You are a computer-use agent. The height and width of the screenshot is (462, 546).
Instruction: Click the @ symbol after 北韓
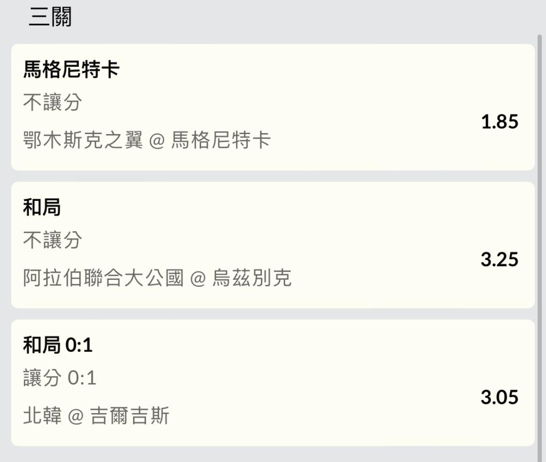coord(75,416)
